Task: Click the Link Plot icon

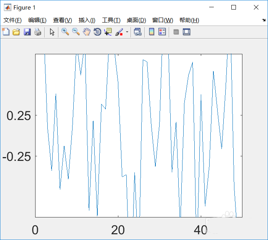Action: [x=138, y=32]
